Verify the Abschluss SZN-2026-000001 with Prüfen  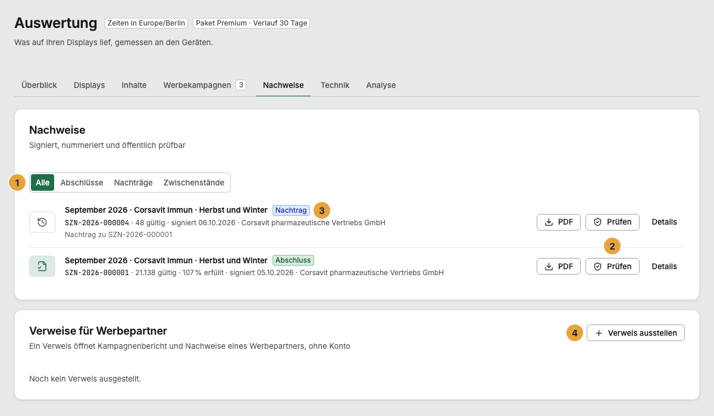[612, 267]
